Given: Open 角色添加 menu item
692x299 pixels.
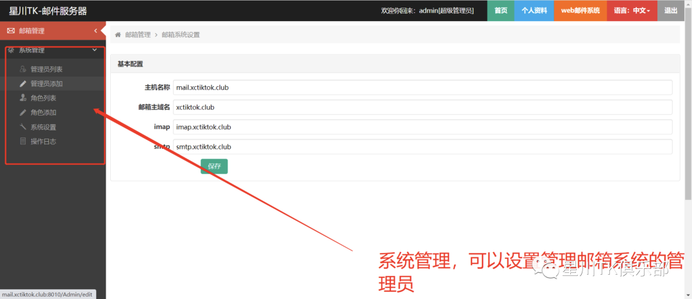Looking at the screenshot, I should 44,112.
